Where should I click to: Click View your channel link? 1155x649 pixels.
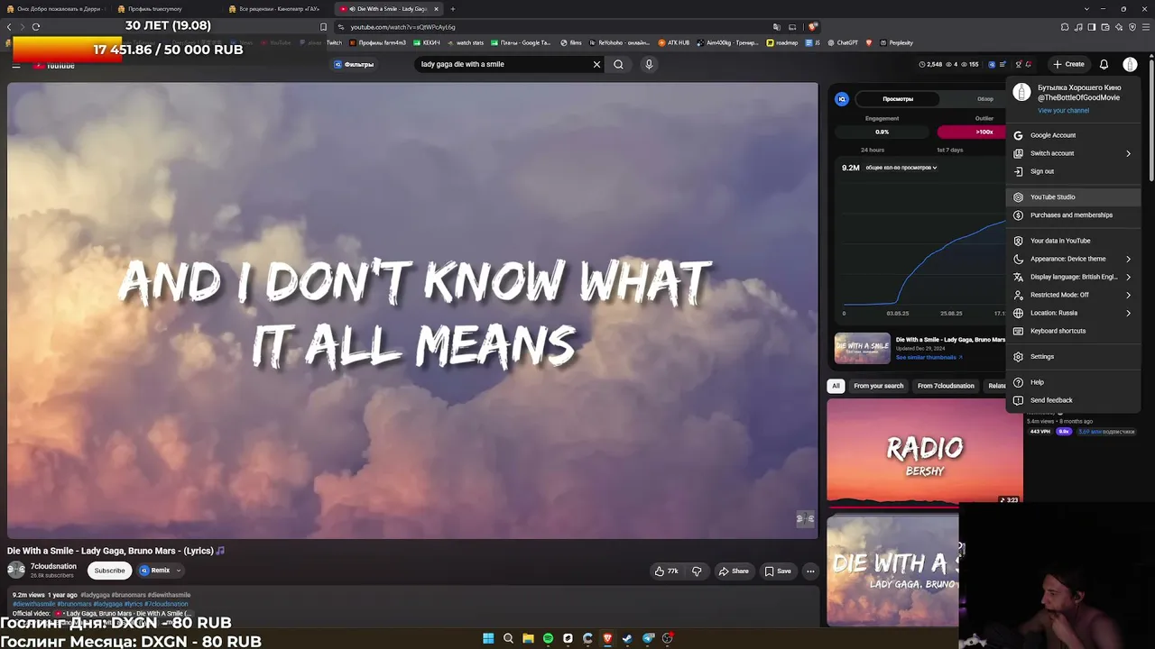(x=1063, y=111)
